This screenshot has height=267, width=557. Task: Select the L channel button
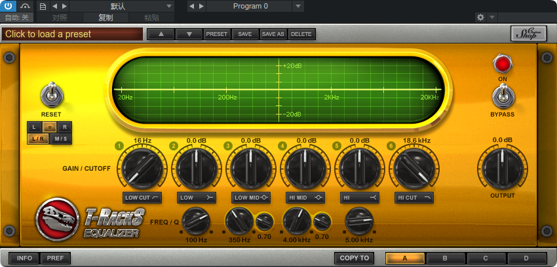pos(34,127)
